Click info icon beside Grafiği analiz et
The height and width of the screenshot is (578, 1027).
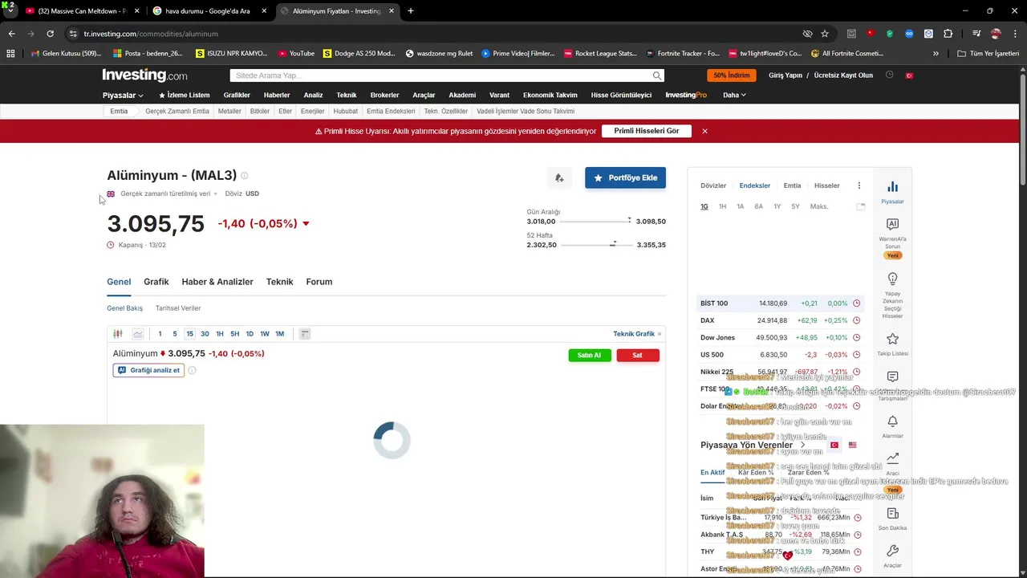click(x=192, y=370)
